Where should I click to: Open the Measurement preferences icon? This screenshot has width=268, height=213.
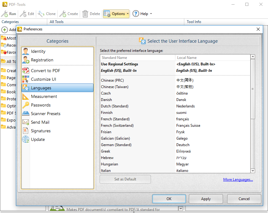26,96
